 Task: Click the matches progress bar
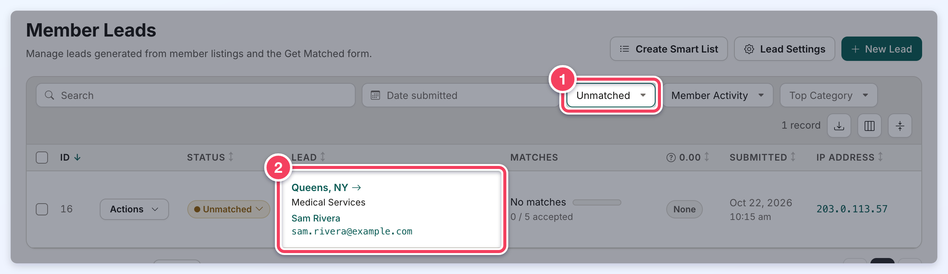pos(597,202)
